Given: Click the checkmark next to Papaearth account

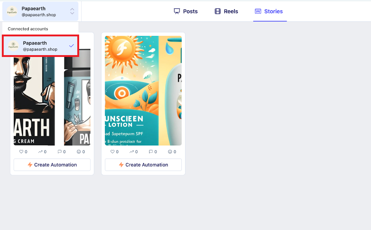Looking at the screenshot, I should pyautogui.click(x=71, y=46).
